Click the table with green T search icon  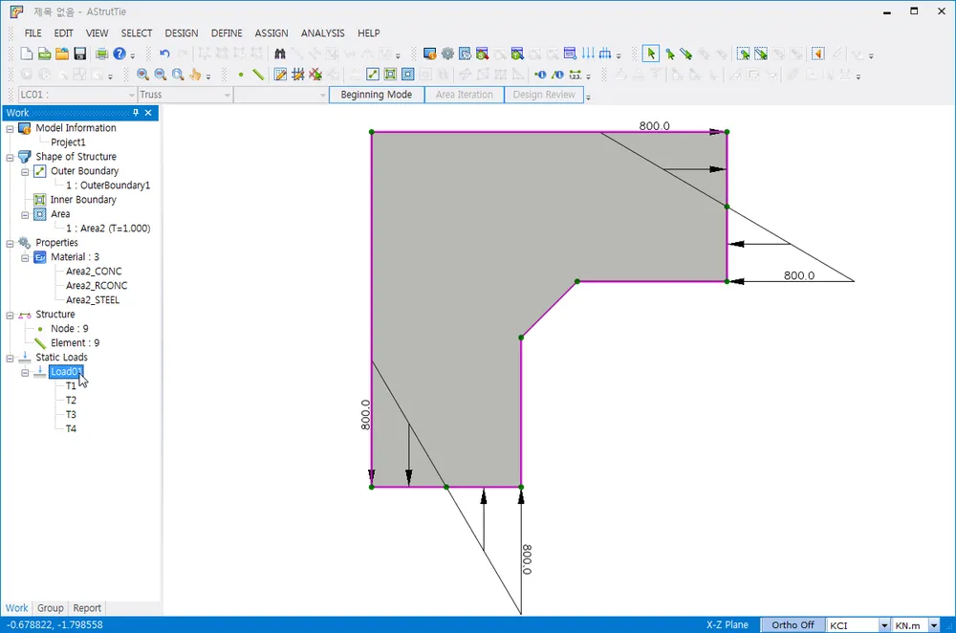tap(517, 54)
